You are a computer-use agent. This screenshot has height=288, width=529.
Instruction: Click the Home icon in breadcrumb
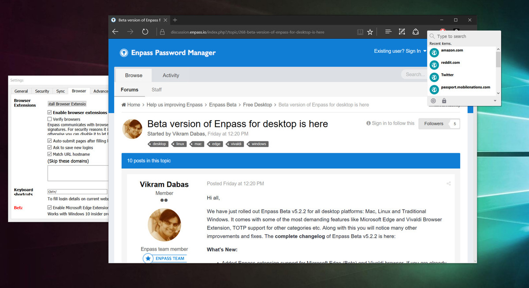124,105
